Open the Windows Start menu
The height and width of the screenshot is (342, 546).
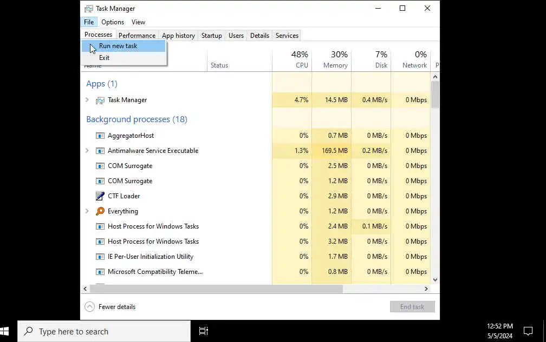click(4, 331)
